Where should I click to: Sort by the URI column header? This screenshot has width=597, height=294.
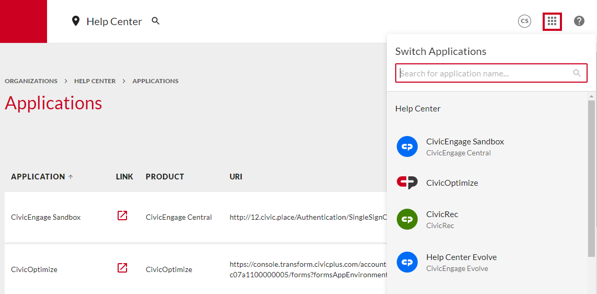click(x=236, y=177)
